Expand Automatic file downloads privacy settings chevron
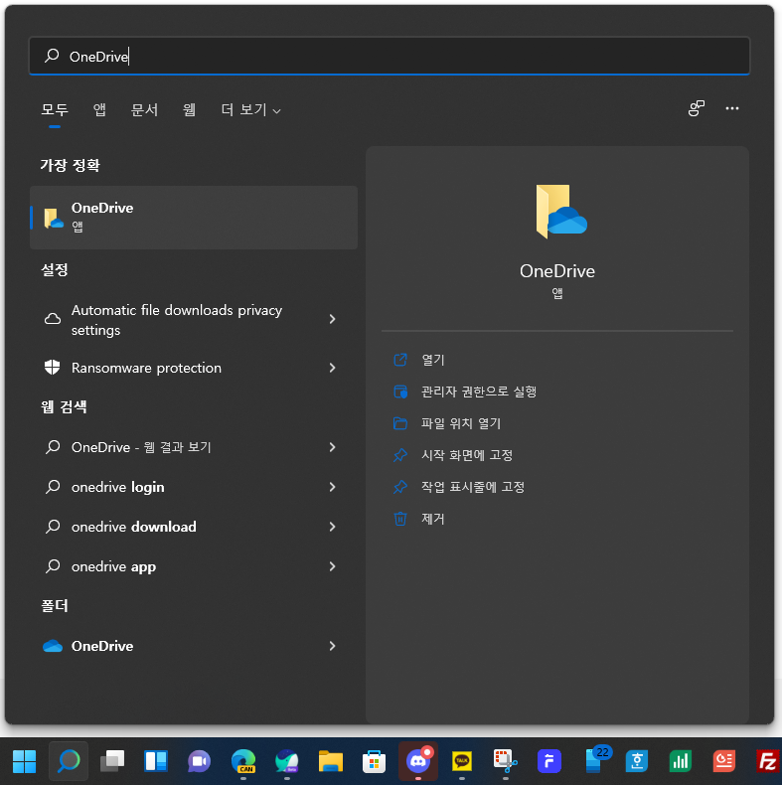This screenshot has width=782, height=785. click(x=333, y=319)
